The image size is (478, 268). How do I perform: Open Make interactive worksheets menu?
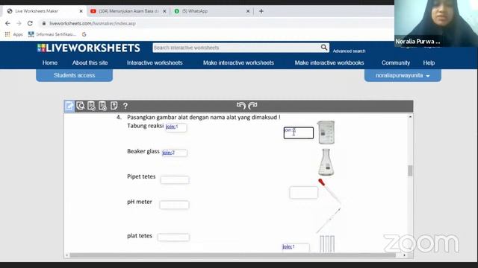tap(238, 63)
